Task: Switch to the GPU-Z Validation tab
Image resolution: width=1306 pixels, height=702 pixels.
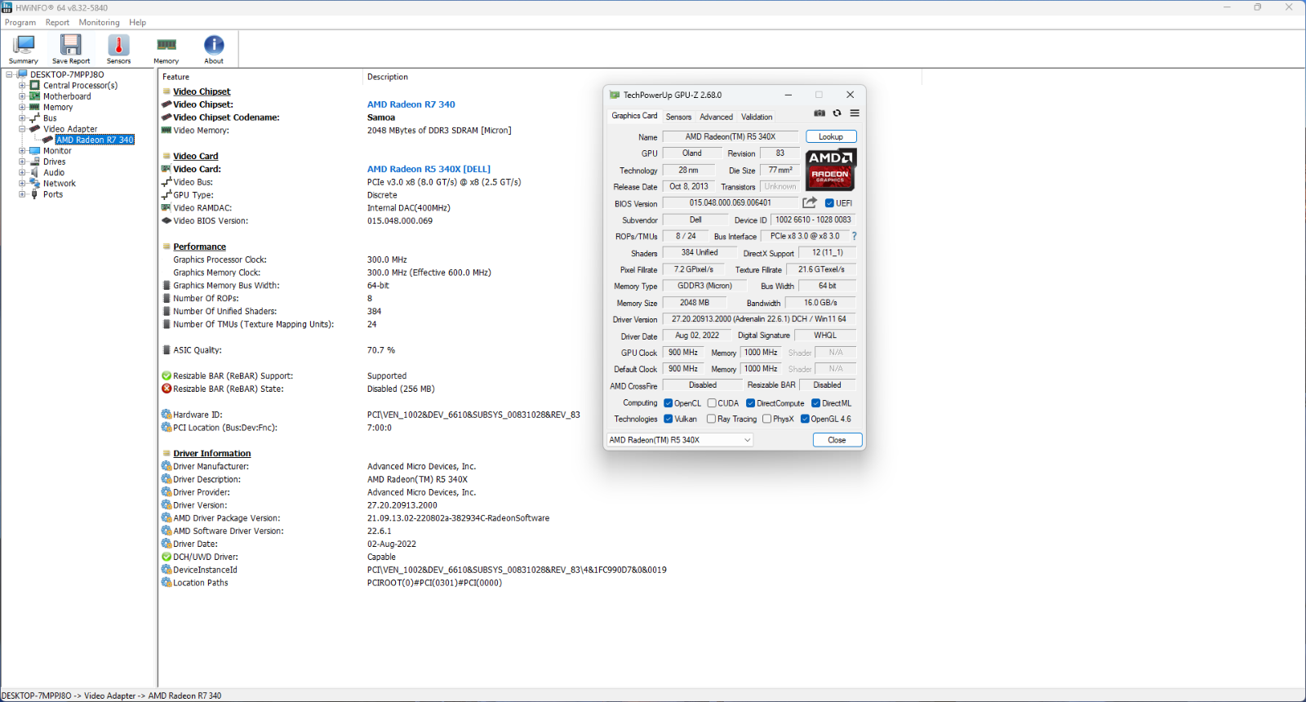Action: (x=757, y=117)
